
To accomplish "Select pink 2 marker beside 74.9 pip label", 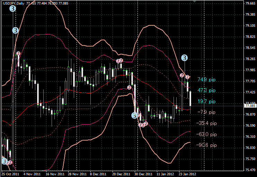I will [187, 77].
